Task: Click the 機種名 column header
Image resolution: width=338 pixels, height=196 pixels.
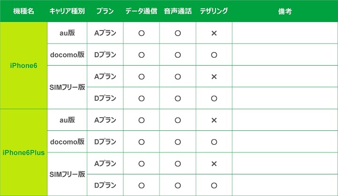Action: pyautogui.click(x=24, y=11)
